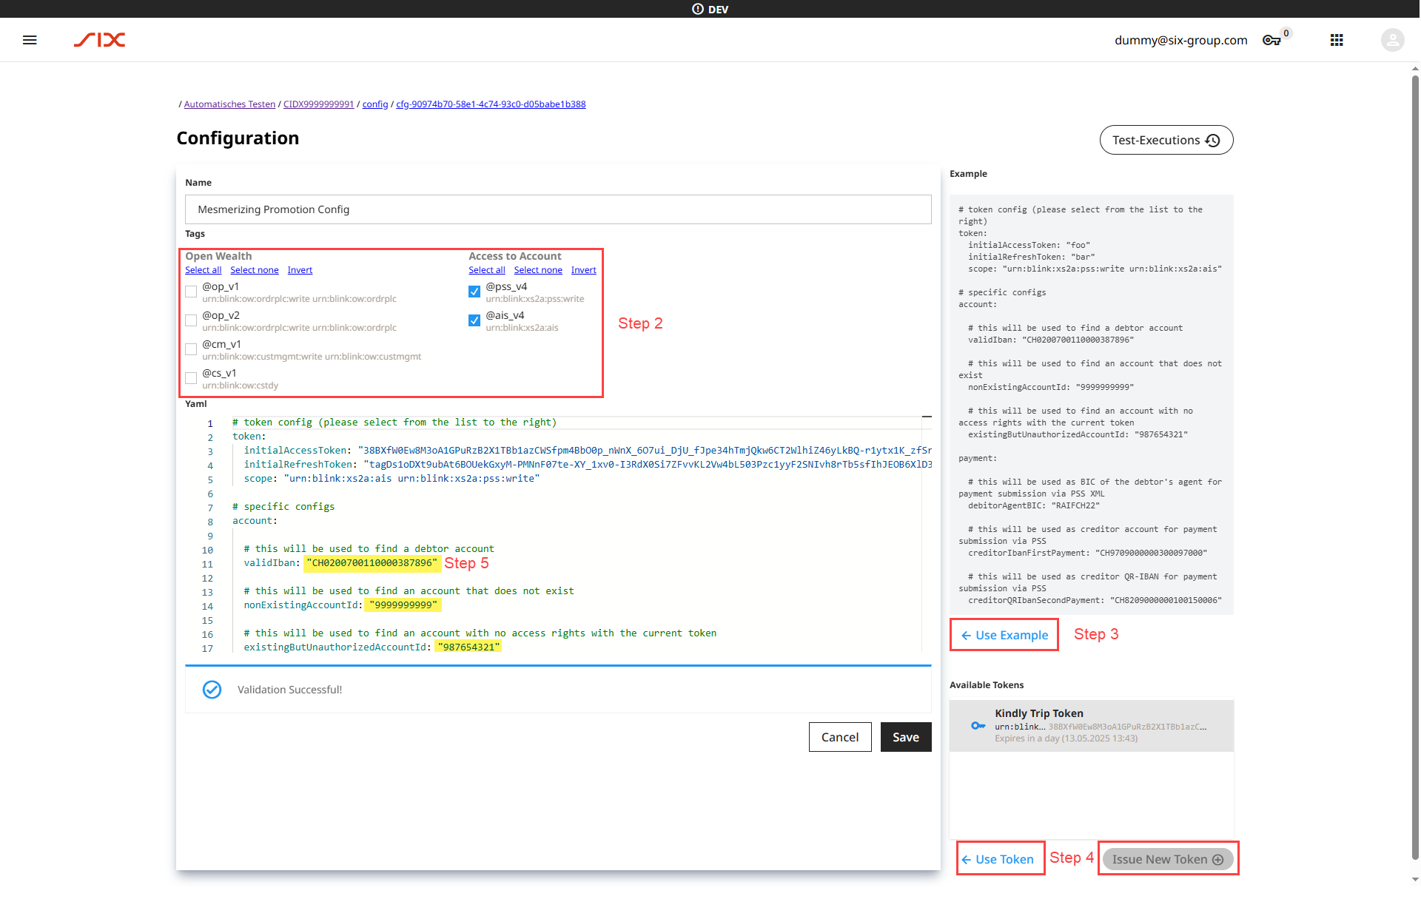1421x902 pixels.
Task: Open the apps grid launcher
Action: point(1337,40)
